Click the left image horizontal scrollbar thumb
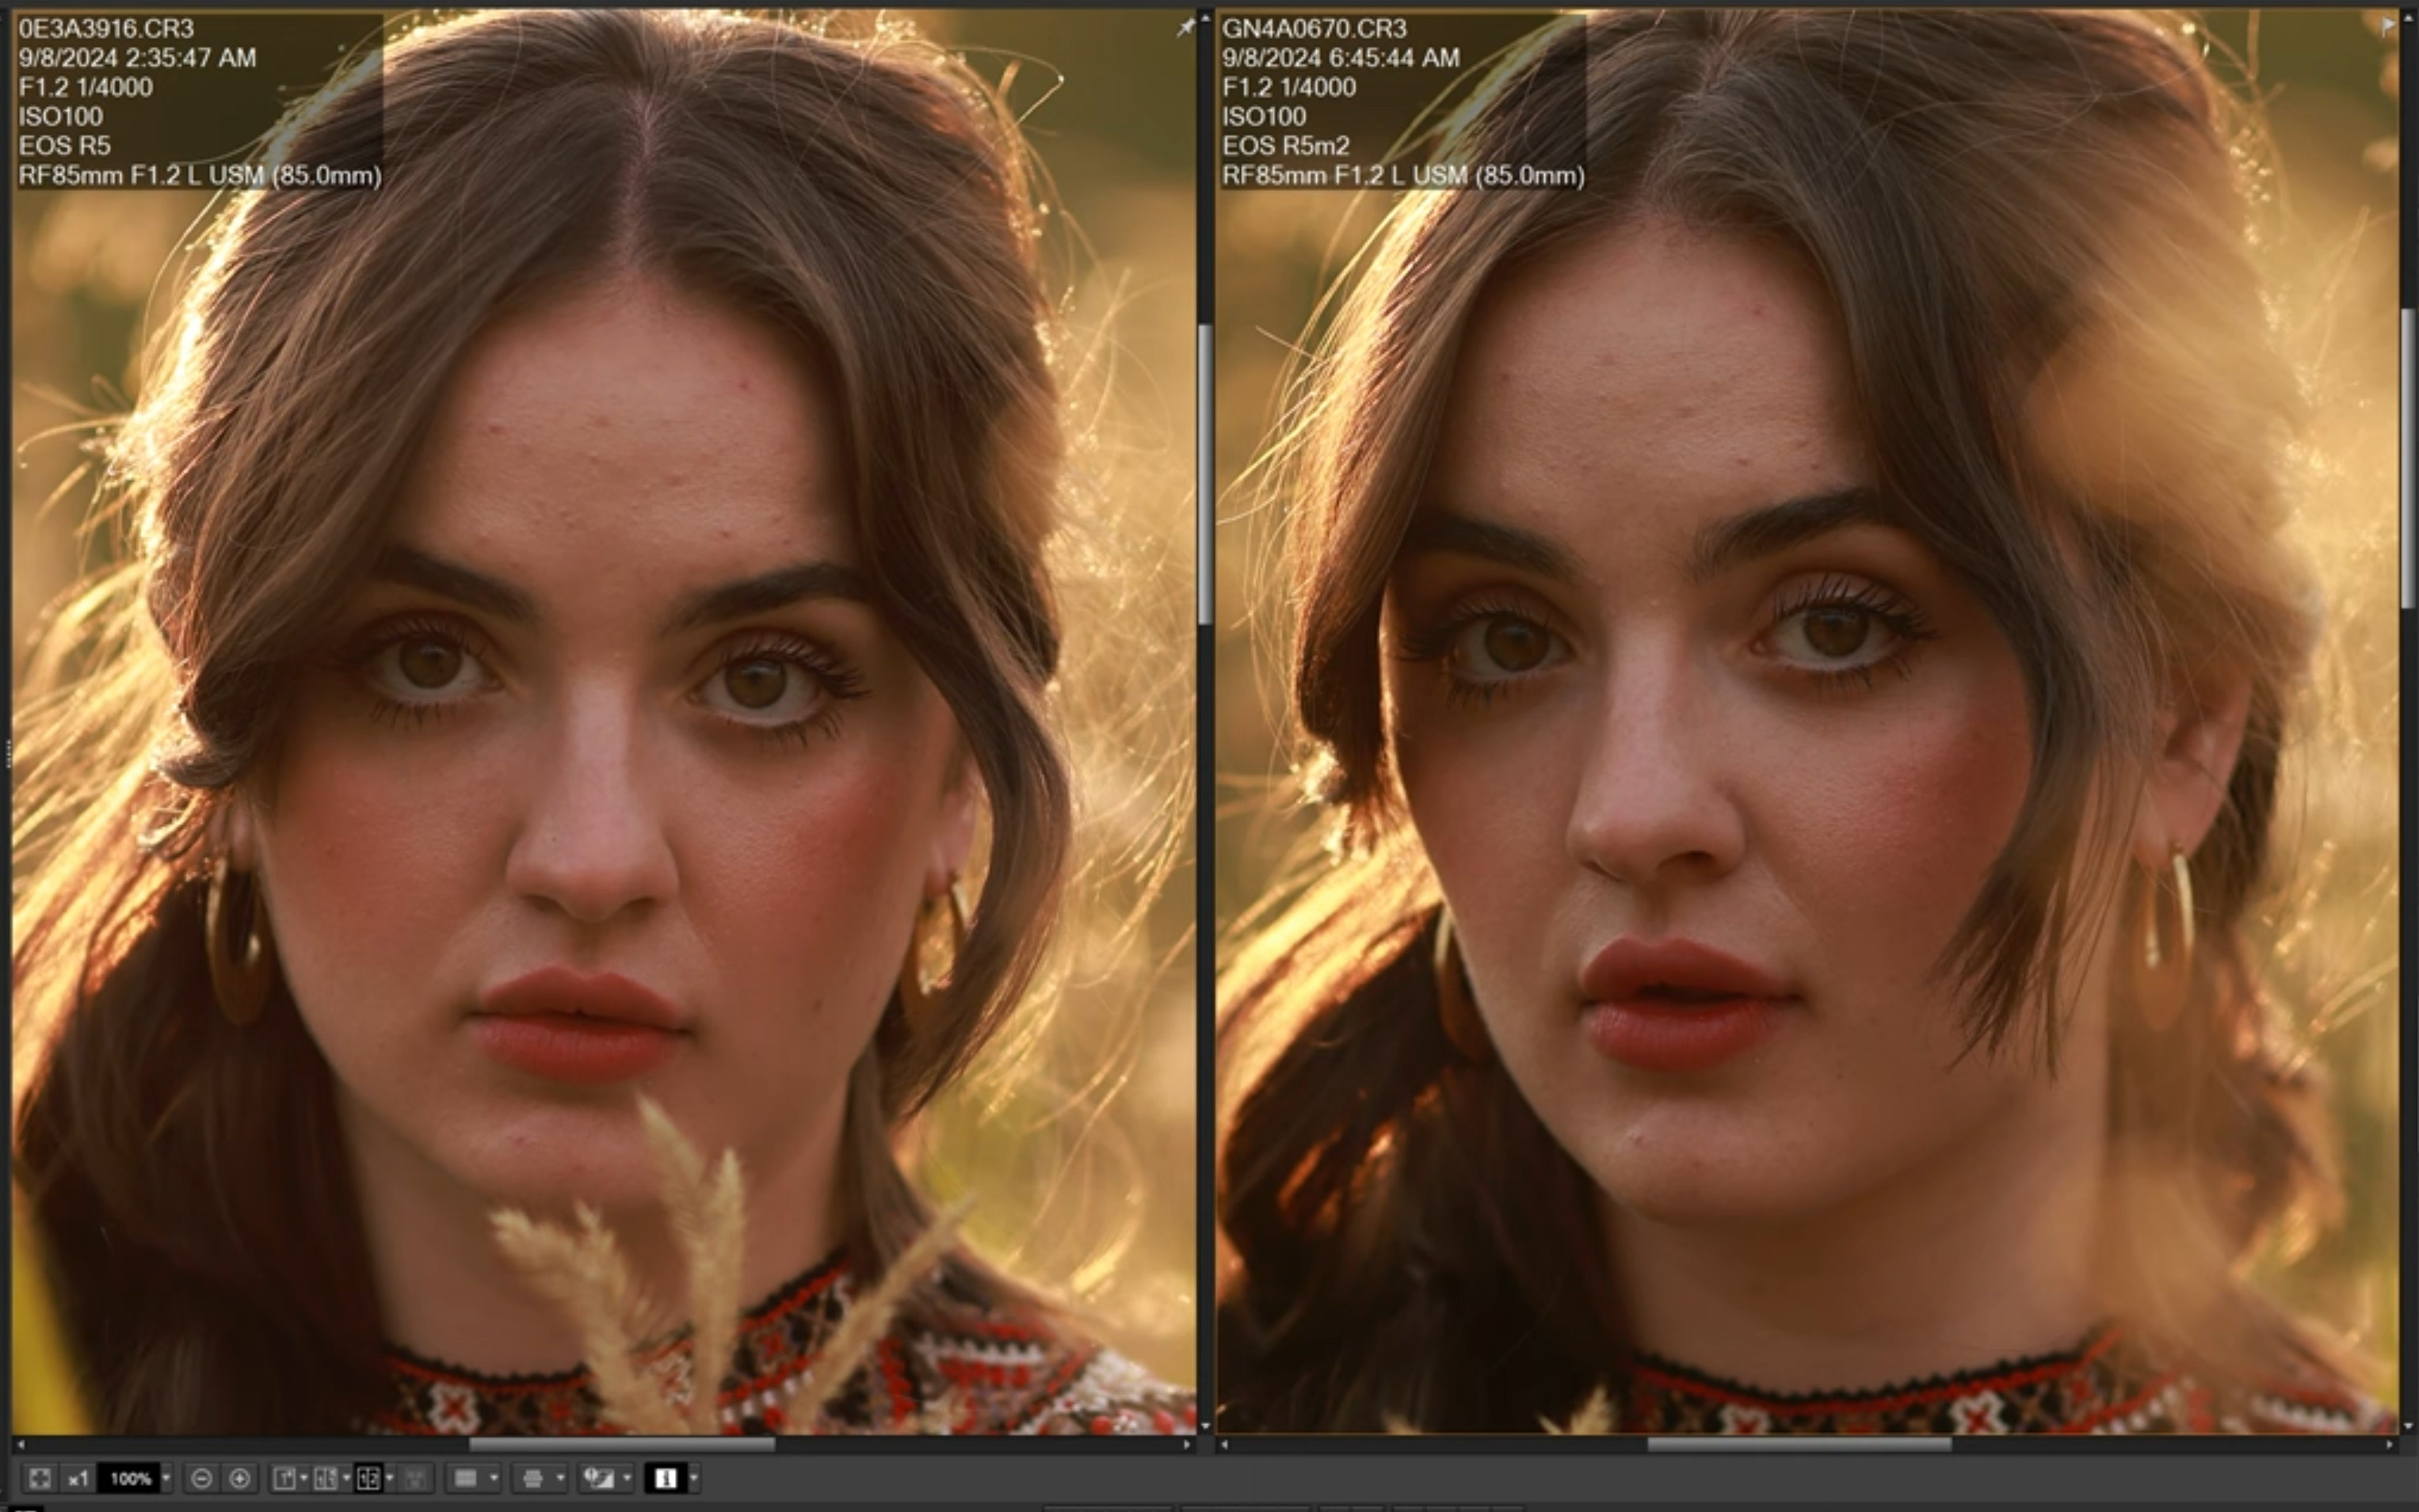 (x=621, y=1444)
